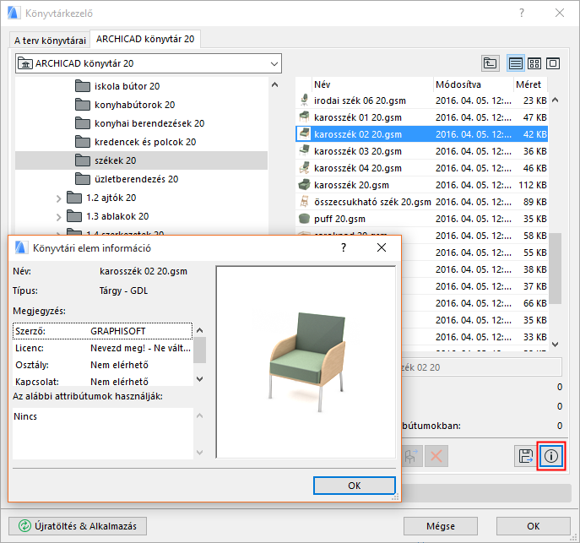Screen dimensions: 580x543
Task: Select karosszék 02 20.gsm file
Action: pos(421,134)
